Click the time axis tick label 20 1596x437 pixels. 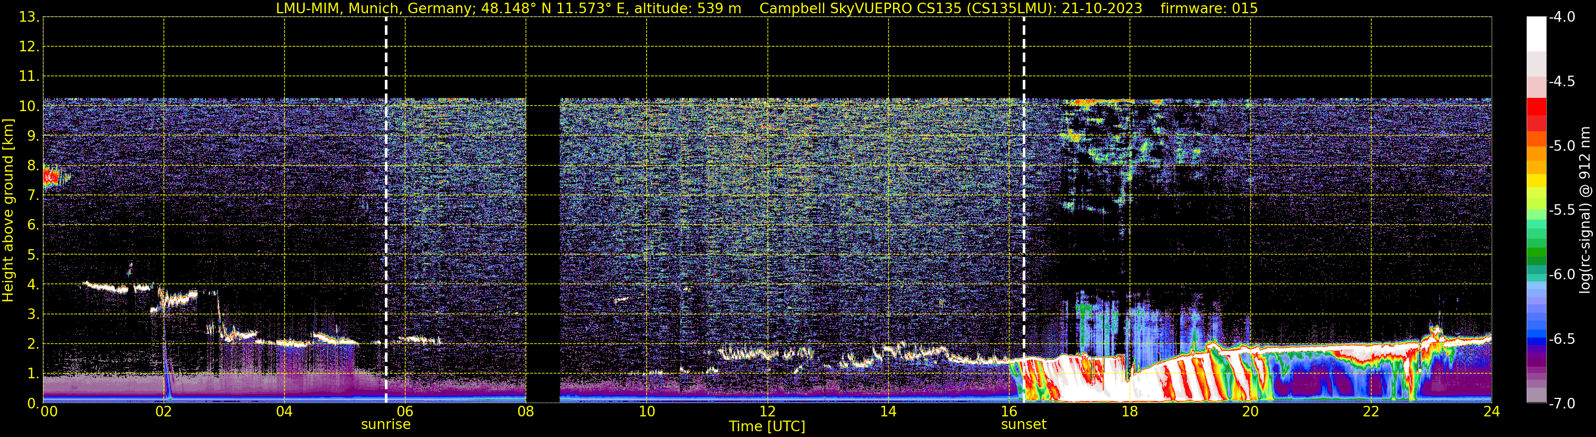point(1250,412)
